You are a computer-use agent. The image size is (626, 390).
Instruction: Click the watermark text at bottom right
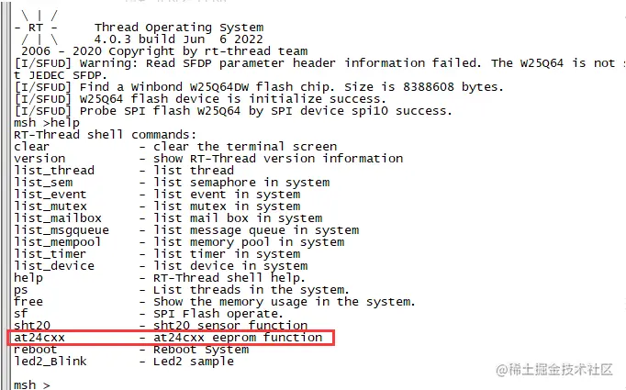(x=554, y=370)
